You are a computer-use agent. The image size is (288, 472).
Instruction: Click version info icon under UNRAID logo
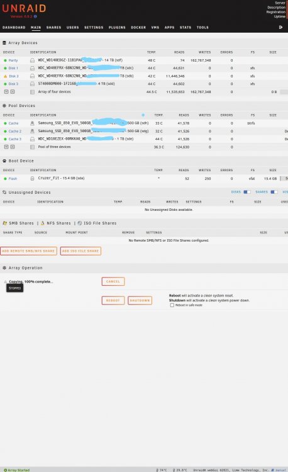click(35, 16)
